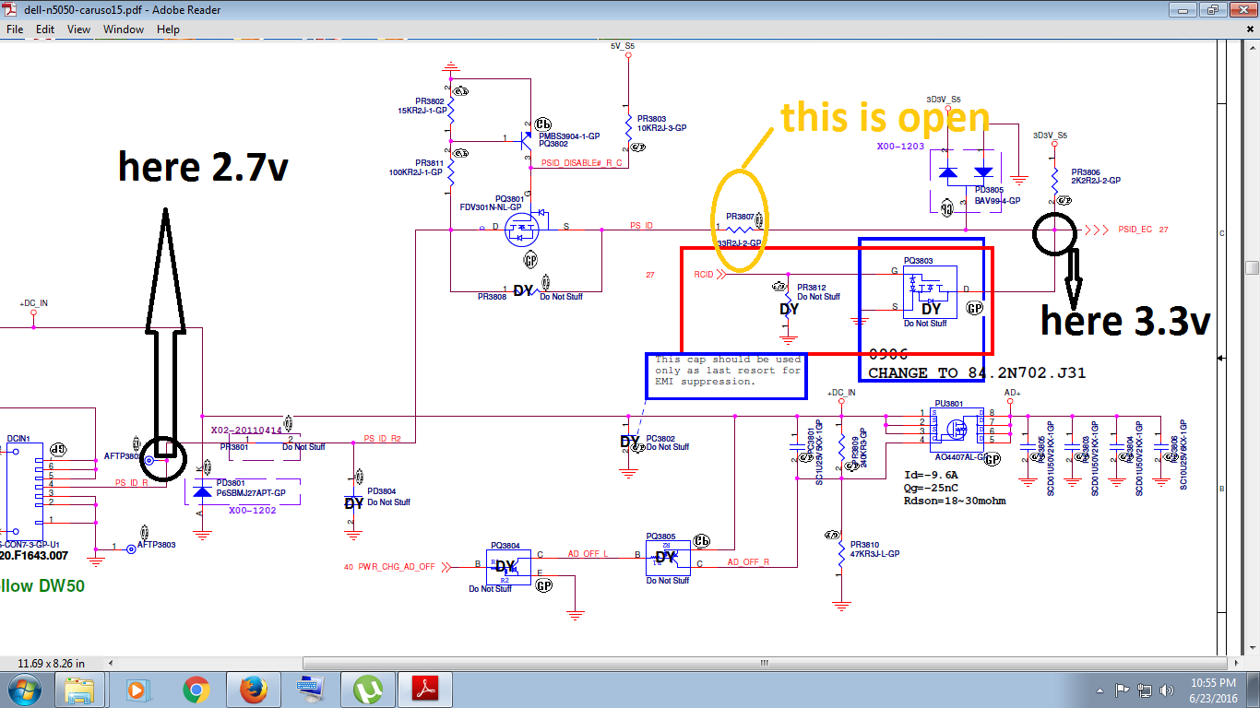Screen dimensions: 1260x708
Task: Open File Explorer from the taskbar
Action: pyautogui.click(x=79, y=690)
